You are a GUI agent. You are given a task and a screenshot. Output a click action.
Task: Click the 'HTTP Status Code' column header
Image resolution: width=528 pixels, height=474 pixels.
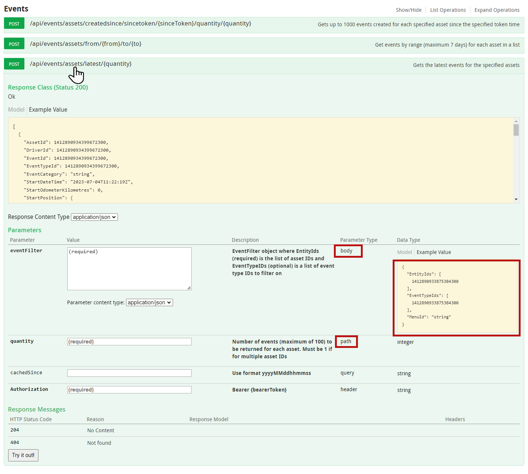[x=31, y=419]
